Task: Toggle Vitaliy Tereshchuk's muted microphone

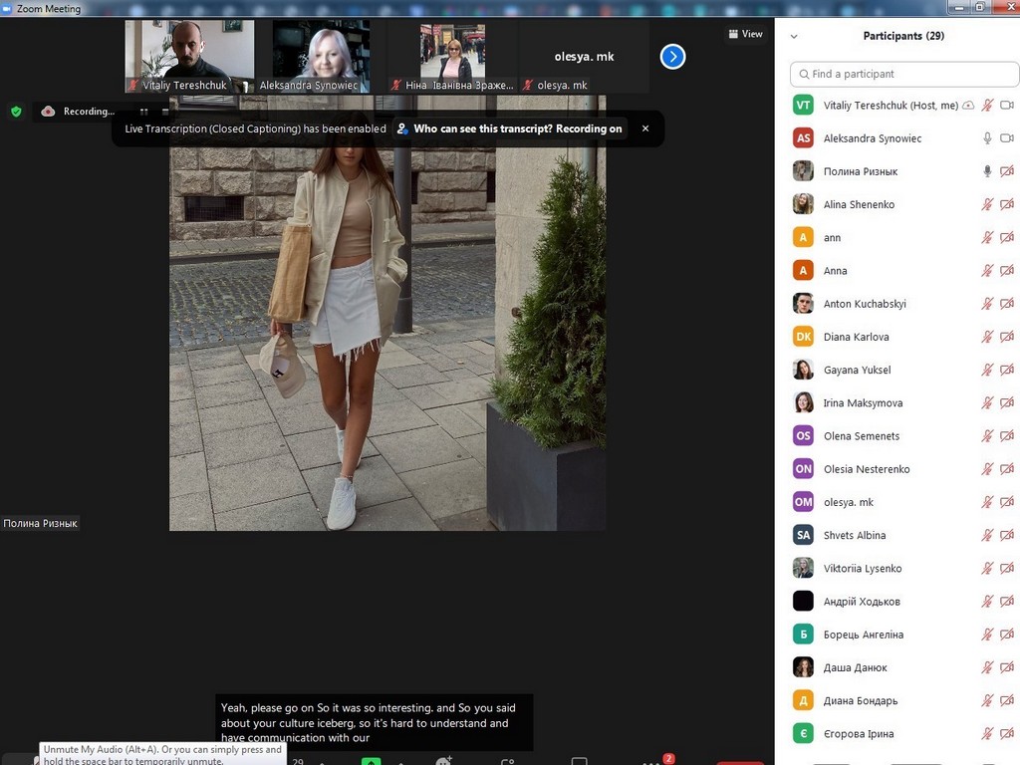Action: click(x=987, y=106)
